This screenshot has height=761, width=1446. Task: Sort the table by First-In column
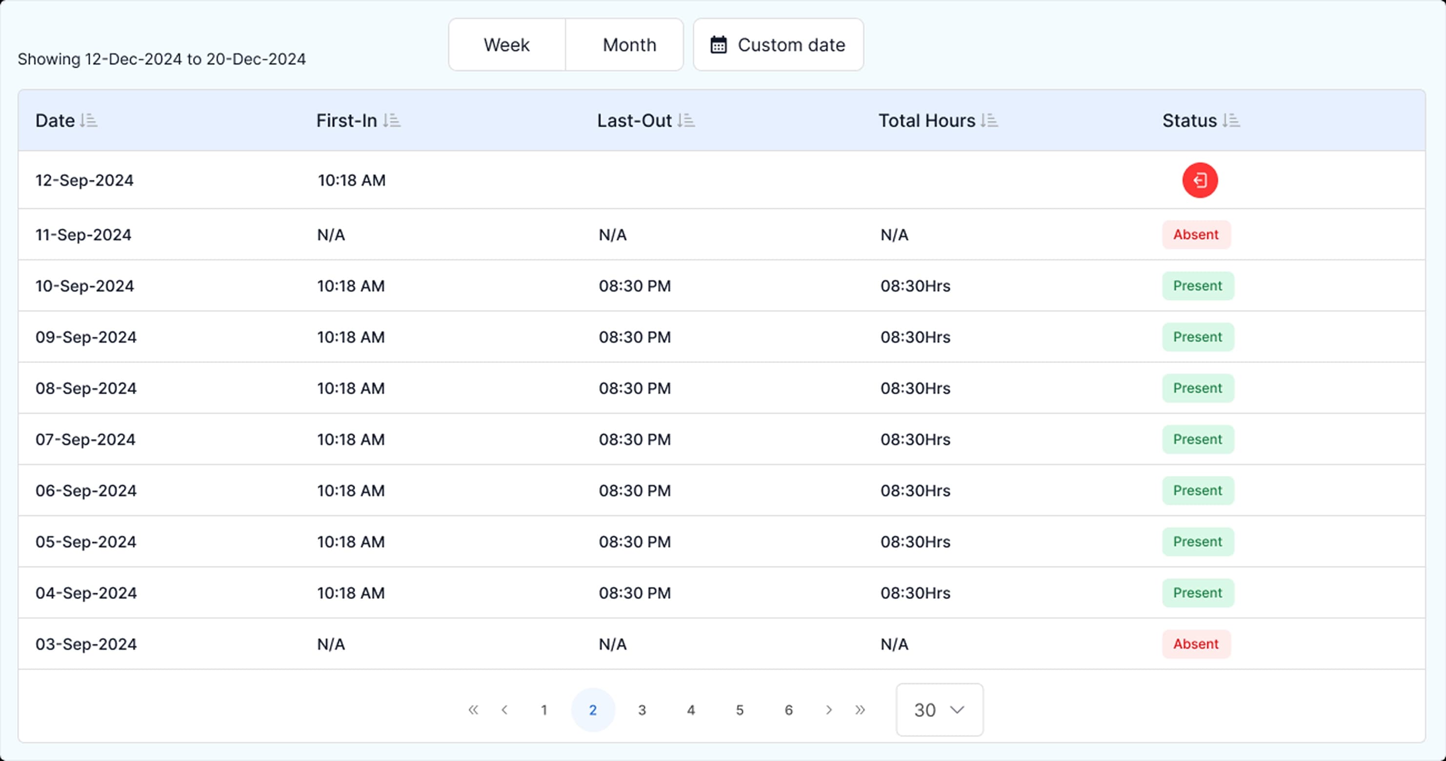(x=392, y=120)
